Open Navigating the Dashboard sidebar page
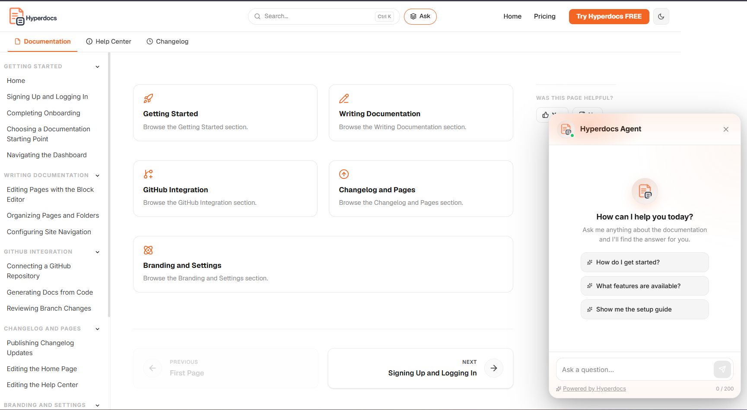Image resolution: width=747 pixels, height=410 pixels. (47, 155)
